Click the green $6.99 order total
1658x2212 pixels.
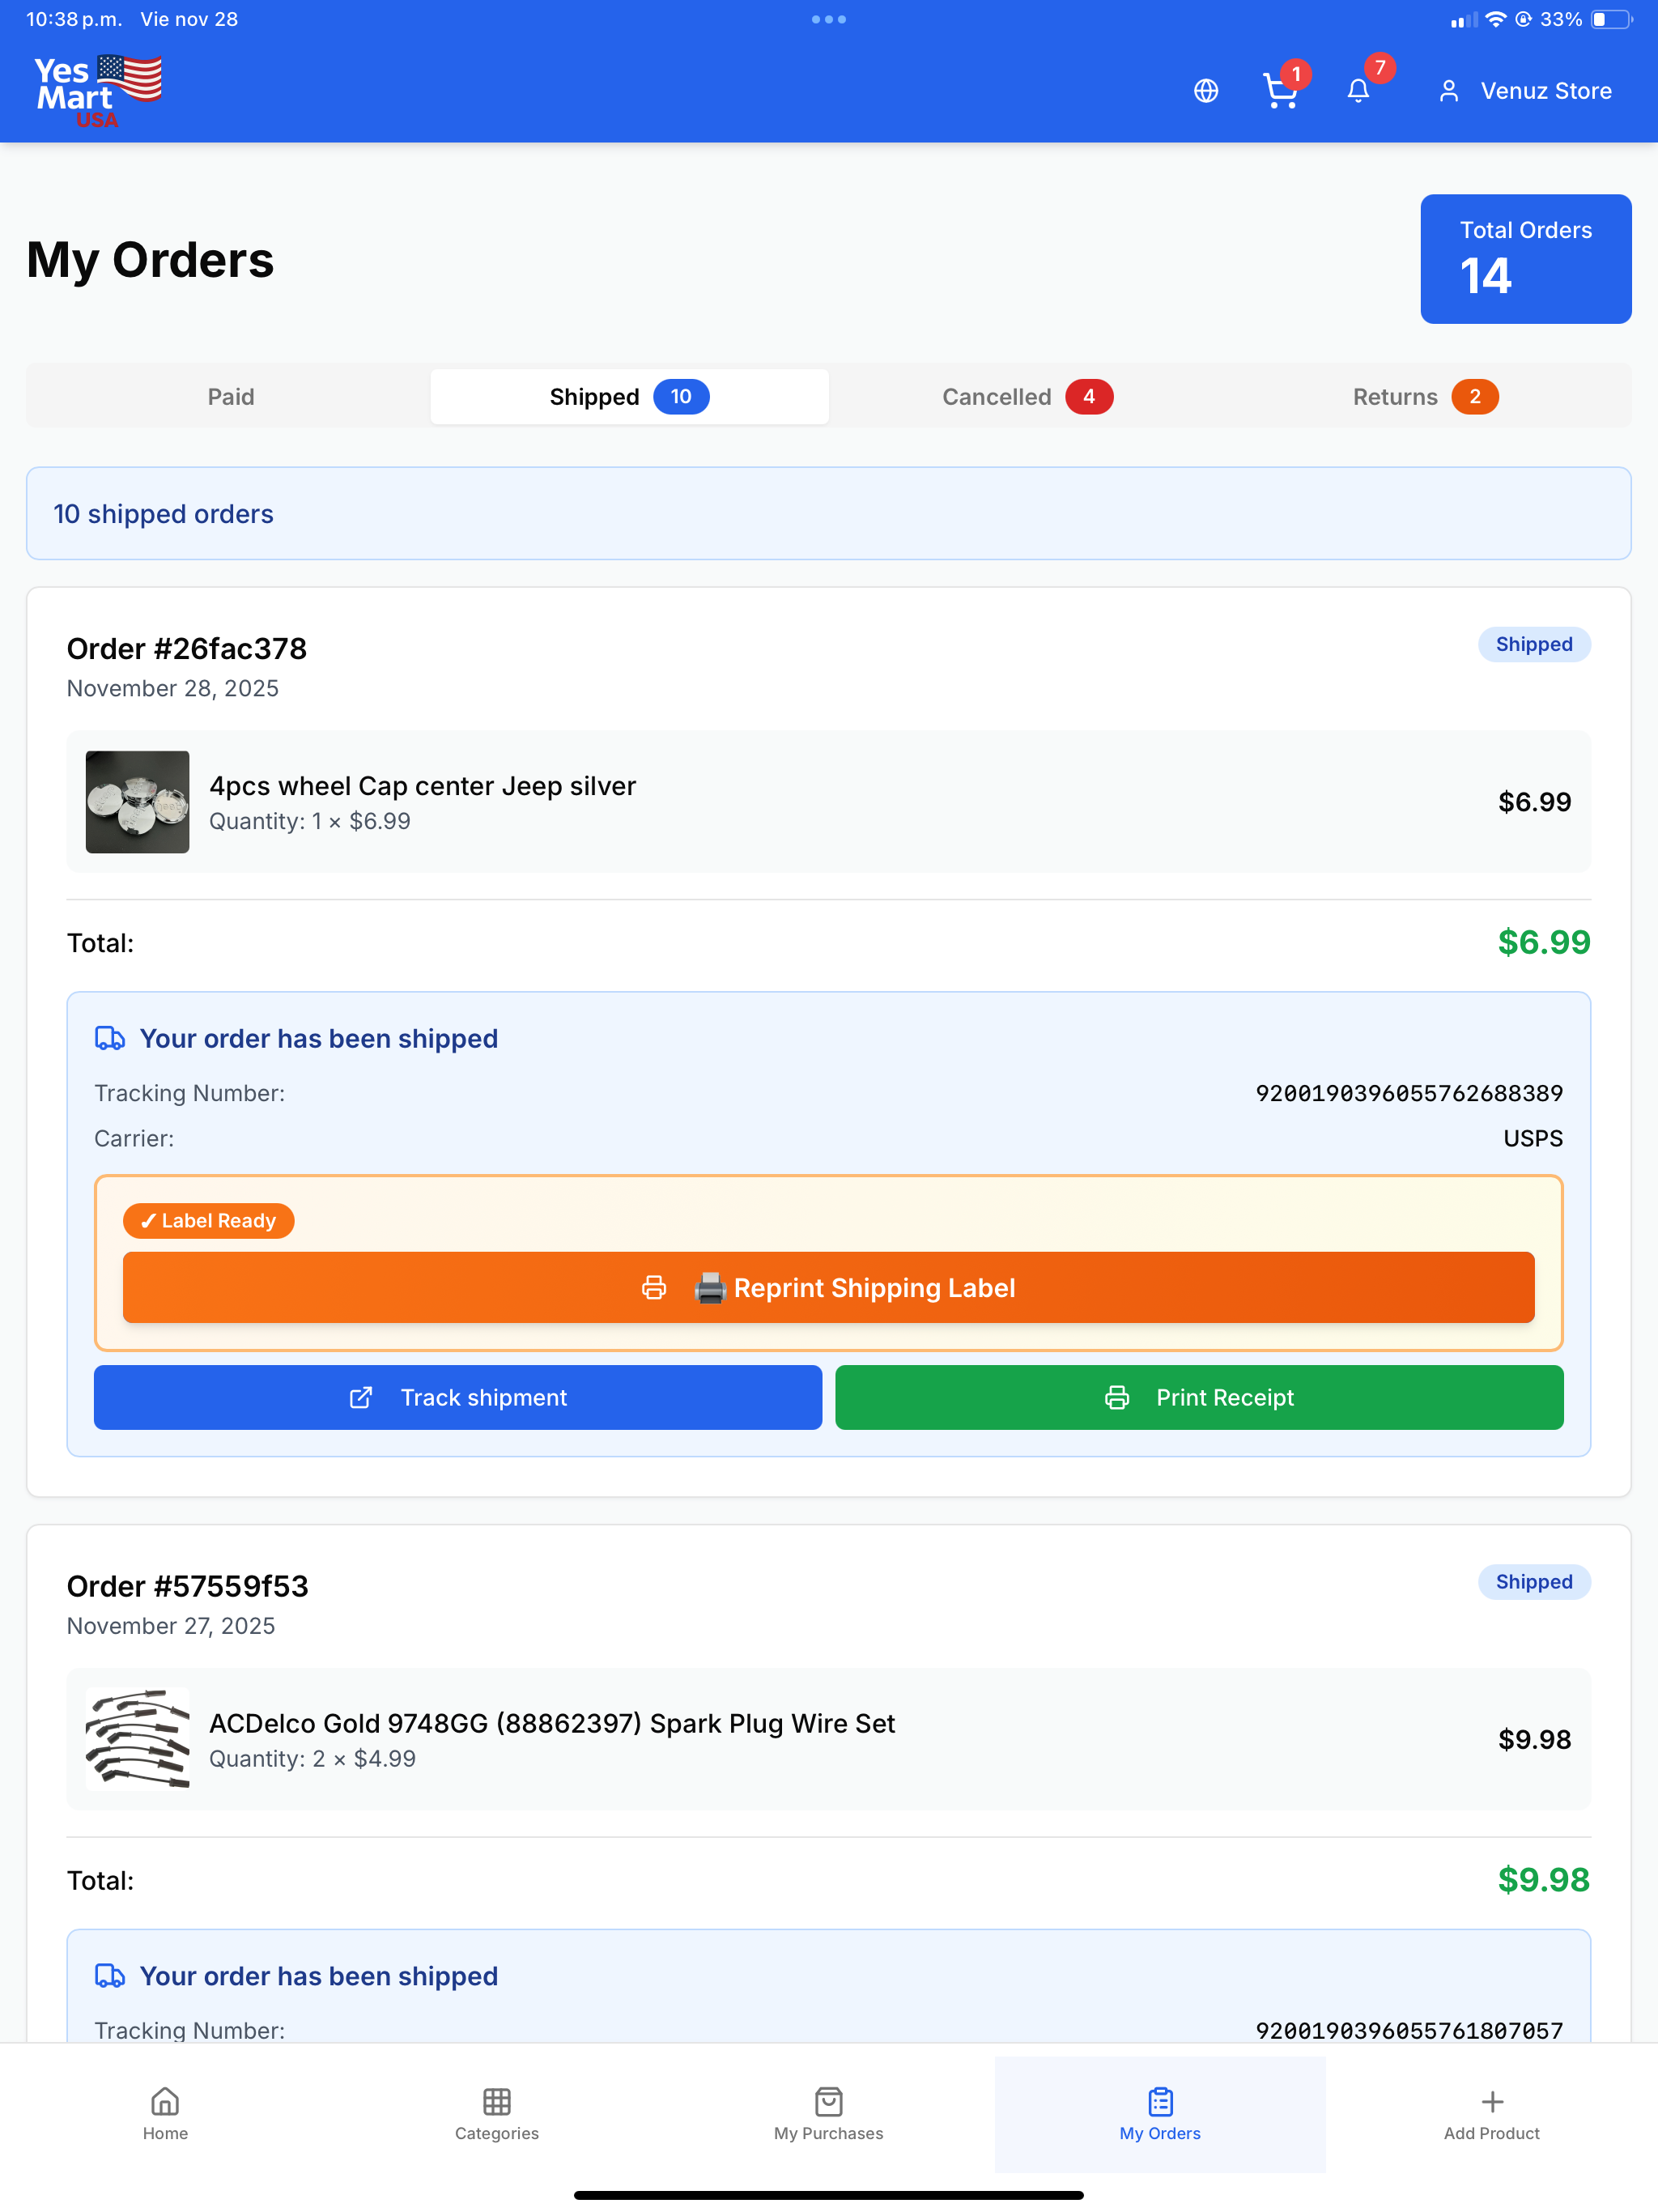coord(1544,943)
